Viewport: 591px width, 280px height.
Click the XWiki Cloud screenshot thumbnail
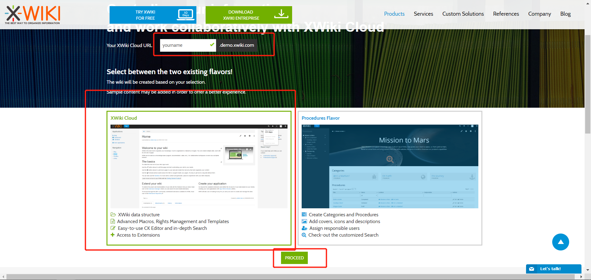pyautogui.click(x=199, y=166)
